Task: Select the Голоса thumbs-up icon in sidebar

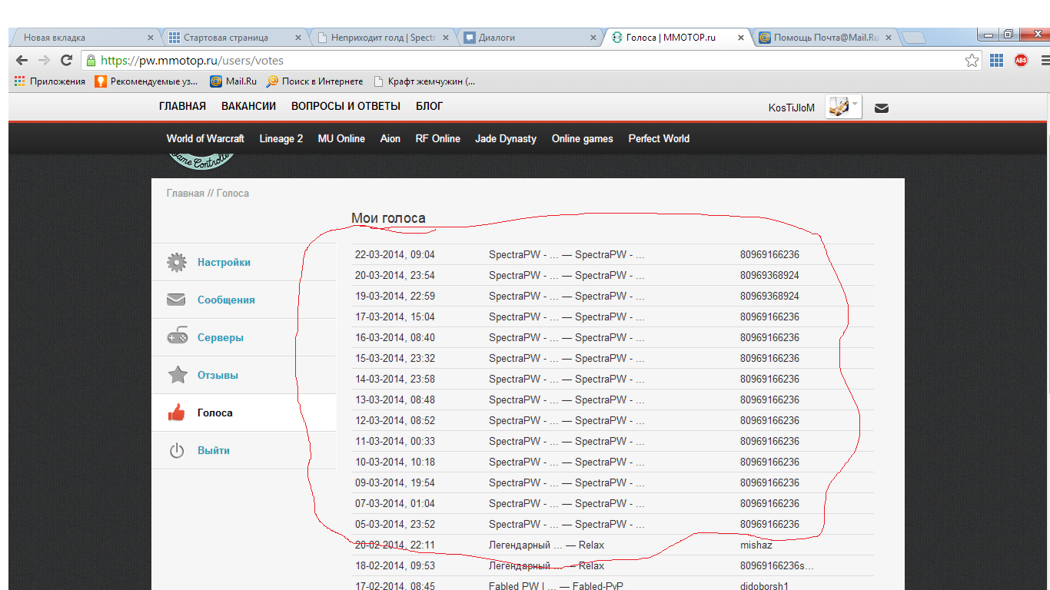Action: [177, 413]
